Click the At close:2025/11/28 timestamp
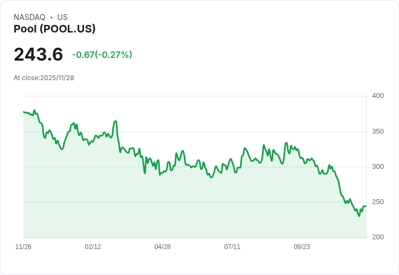Viewport: 399px width, 275px height. click(x=44, y=78)
